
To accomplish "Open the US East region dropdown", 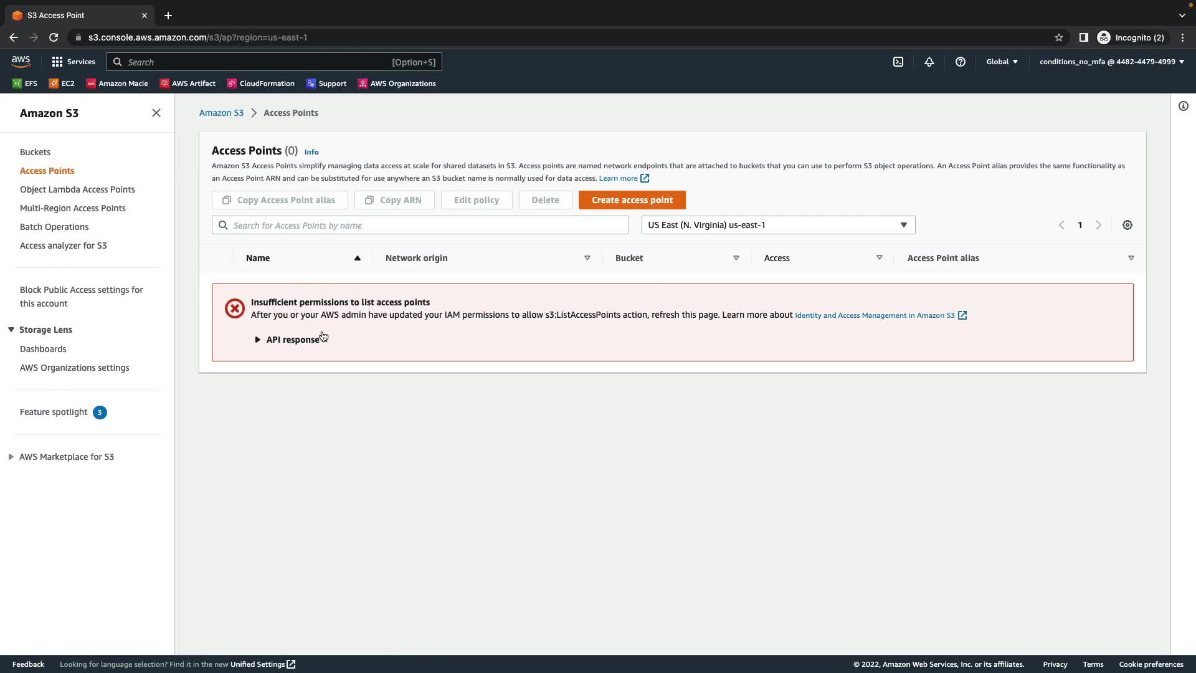I will pyautogui.click(x=777, y=225).
